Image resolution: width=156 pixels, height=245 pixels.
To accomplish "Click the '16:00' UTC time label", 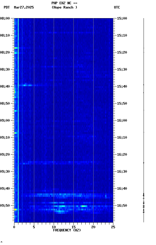I will pos(122,121).
